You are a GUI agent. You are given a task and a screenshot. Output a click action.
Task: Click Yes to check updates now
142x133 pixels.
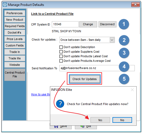coord(100,120)
